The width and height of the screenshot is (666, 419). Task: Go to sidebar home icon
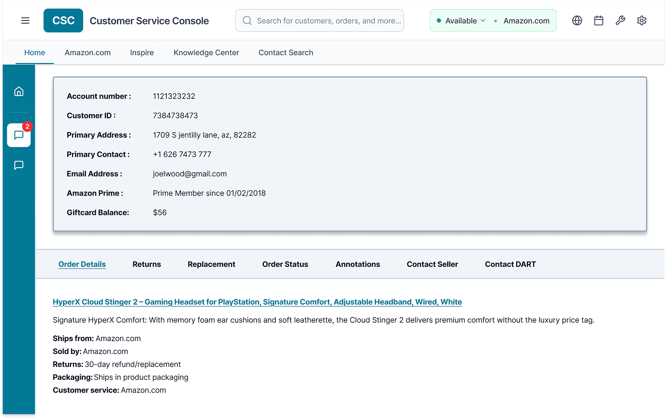[x=19, y=91]
